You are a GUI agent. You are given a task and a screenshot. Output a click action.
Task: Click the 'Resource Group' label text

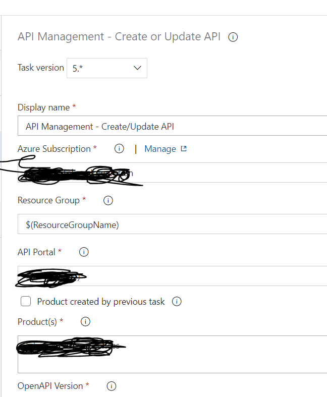pos(48,200)
